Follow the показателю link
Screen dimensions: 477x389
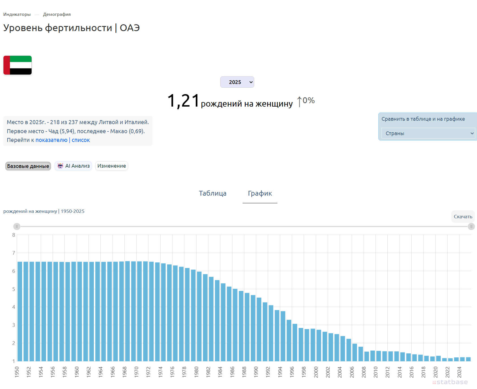click(51, 140)
